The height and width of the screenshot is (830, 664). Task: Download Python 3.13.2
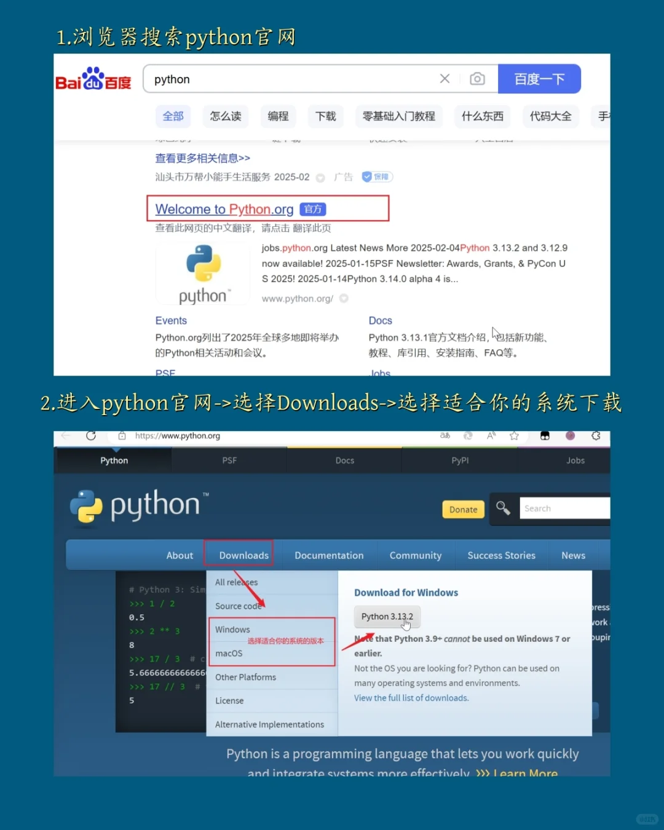click(387, 617)
